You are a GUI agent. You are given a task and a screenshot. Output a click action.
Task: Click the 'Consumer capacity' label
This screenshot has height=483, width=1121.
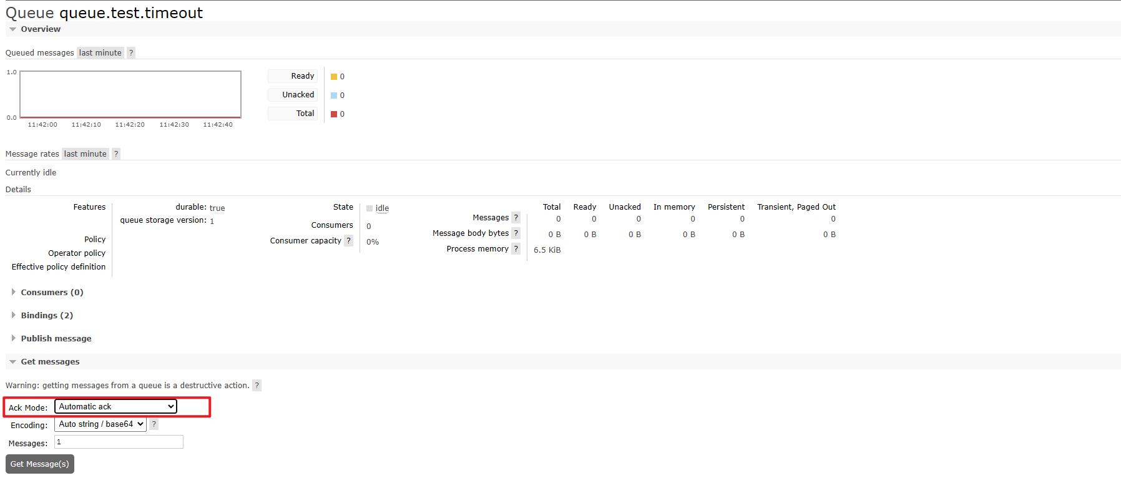click(x=306, y=241)
